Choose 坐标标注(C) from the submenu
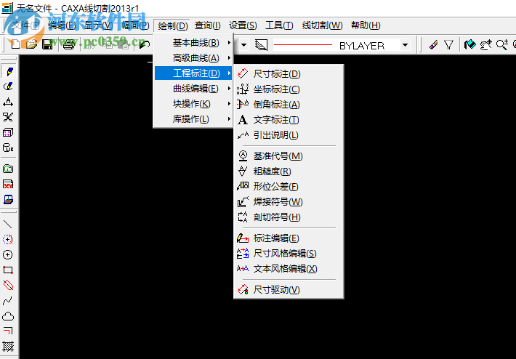516x359 pixels. pyautogui.click(x=289, y=89)
